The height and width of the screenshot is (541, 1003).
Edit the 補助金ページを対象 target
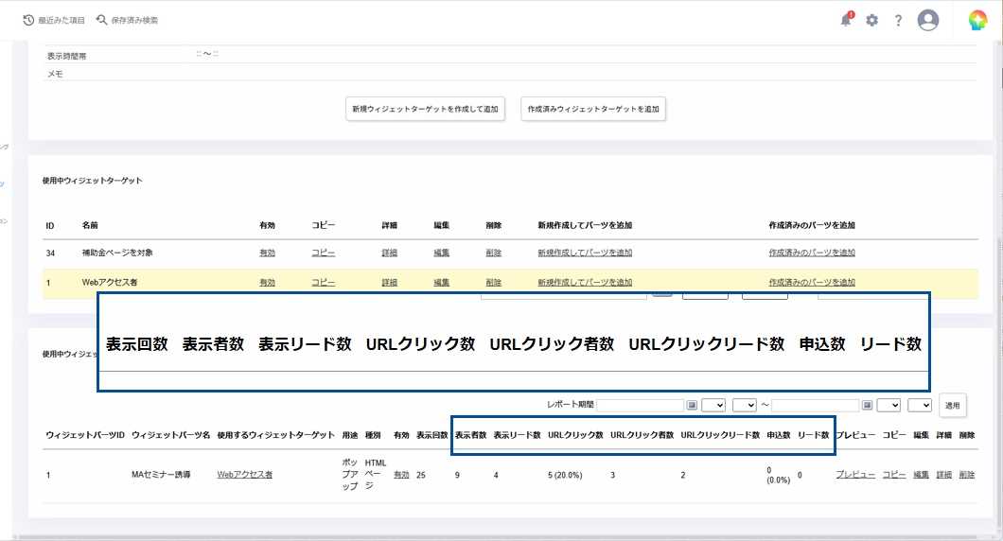441,253
